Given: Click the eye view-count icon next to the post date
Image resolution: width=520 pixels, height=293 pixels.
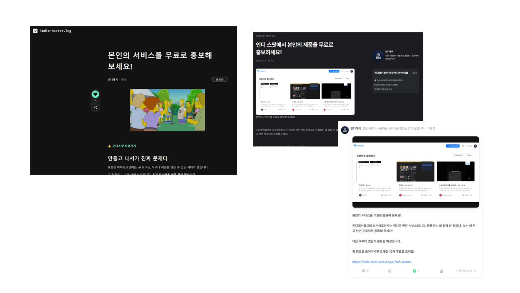Looking at the screenshot, I should pos(269,61).
